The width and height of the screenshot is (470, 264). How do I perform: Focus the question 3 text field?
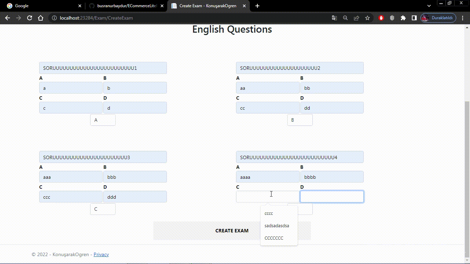pyautogui.click(x=103, y=157)
